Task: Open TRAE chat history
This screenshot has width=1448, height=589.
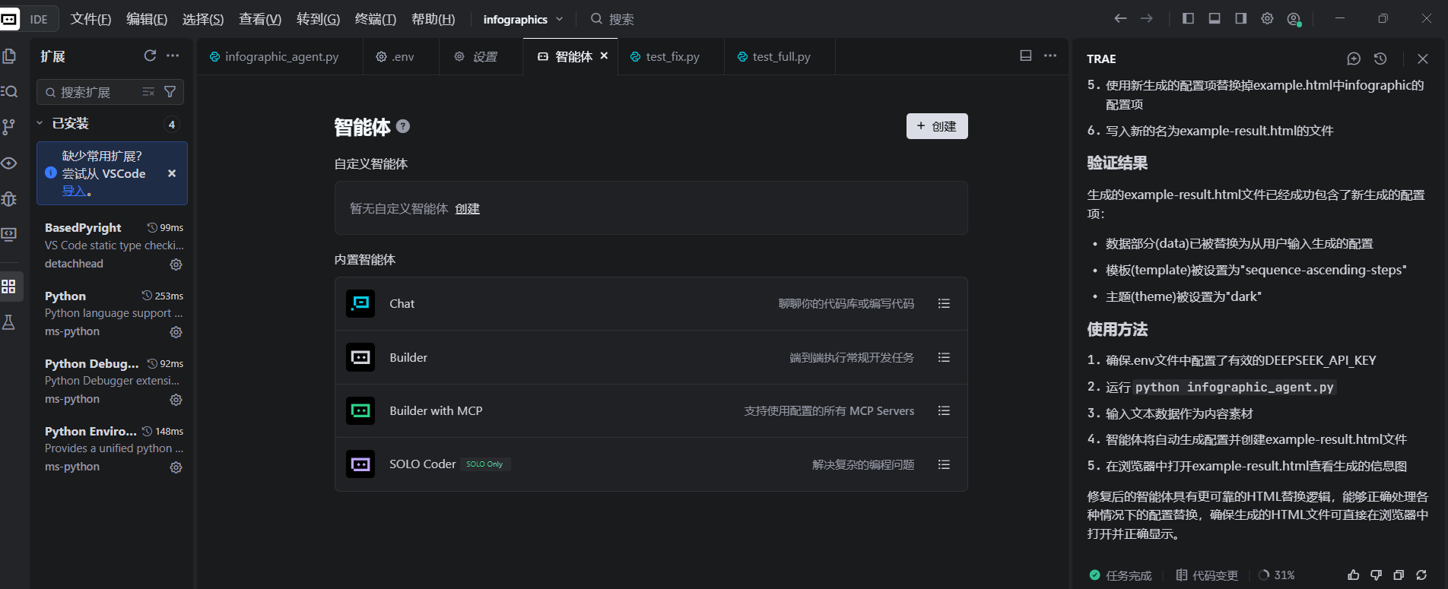Action: click(1380, 59)
